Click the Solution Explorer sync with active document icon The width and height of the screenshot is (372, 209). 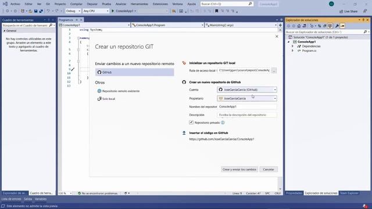[319, 26]
